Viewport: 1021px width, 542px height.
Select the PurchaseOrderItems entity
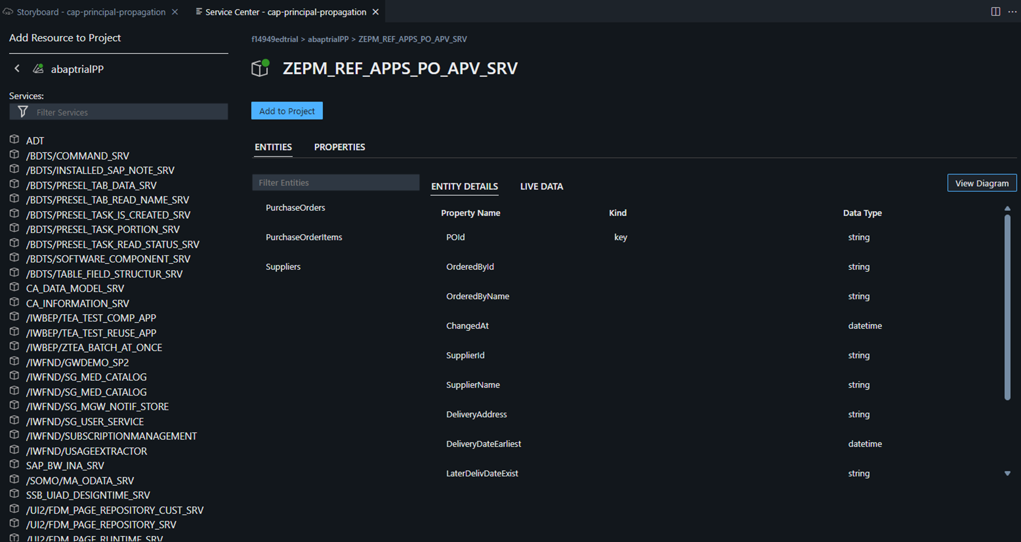click(304, 237)
